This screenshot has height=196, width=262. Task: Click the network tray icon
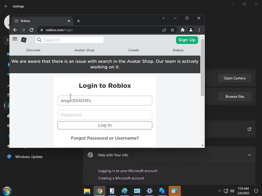tap(226, 191)
